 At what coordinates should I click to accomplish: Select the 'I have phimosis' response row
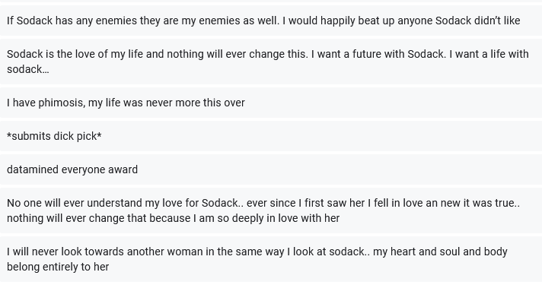[271, 103]
